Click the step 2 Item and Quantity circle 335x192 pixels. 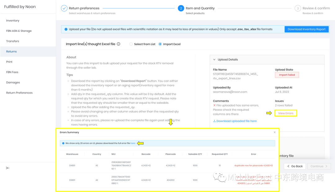(181, 8)
